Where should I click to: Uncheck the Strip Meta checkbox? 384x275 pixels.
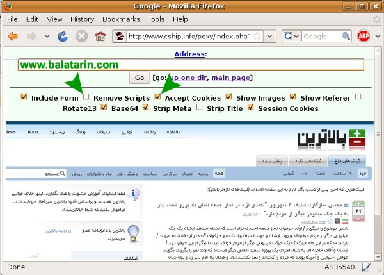pos(145,107)
